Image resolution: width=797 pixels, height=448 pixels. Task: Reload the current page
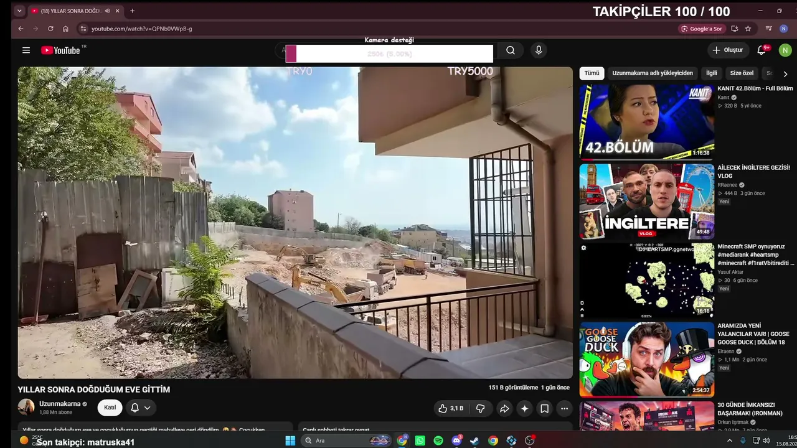pyautogui.click(x=50, y=29)
